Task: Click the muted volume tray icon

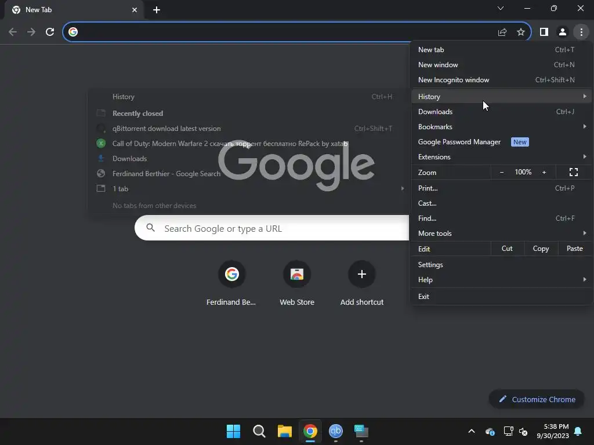Action: (523, 431)
